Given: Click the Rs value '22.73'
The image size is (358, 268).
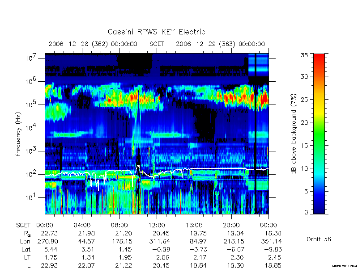Looking at the screenshot, I should pyautogui.click(x=49, y=233).
